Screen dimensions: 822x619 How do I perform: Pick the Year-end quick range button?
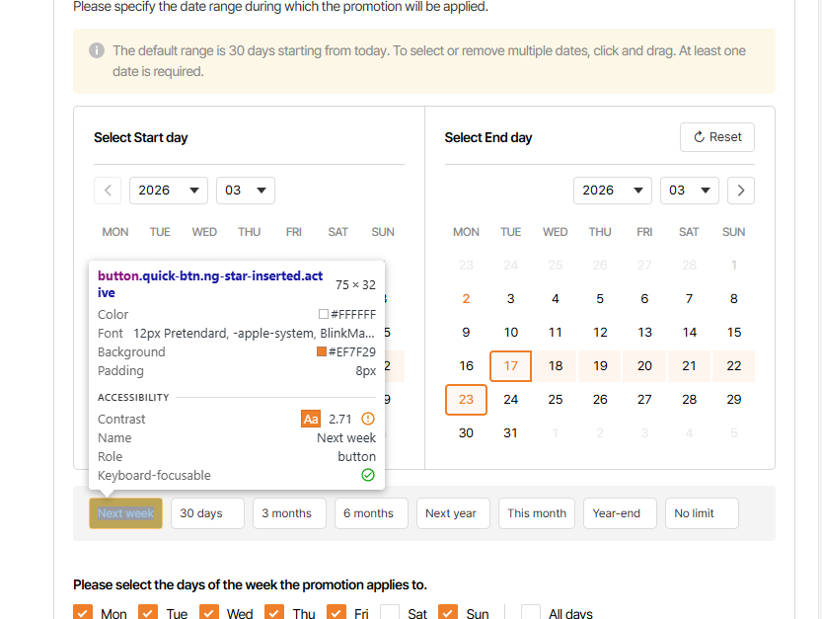(x=619, y=513)
